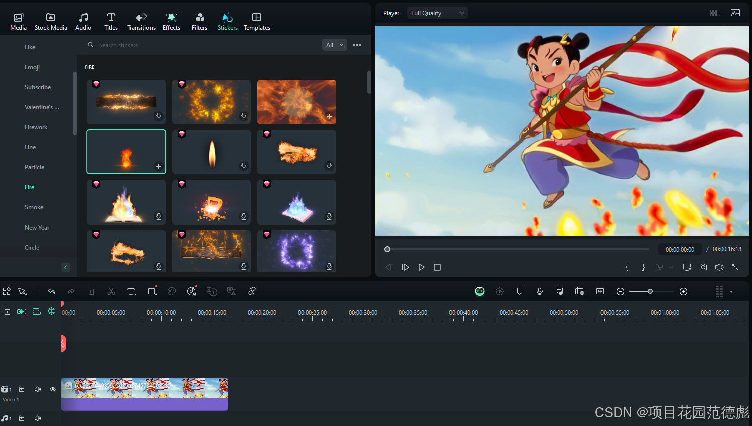
Task: Zoom in timeline with plus button
Action: point(683,291)
